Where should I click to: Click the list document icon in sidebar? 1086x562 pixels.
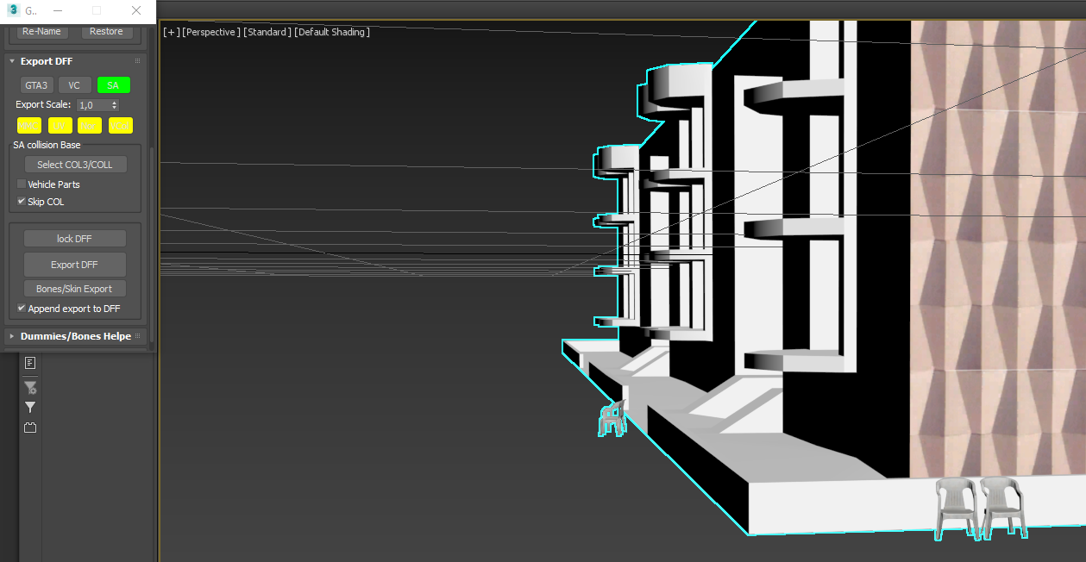pyautogui.click(x=30, y=363)
